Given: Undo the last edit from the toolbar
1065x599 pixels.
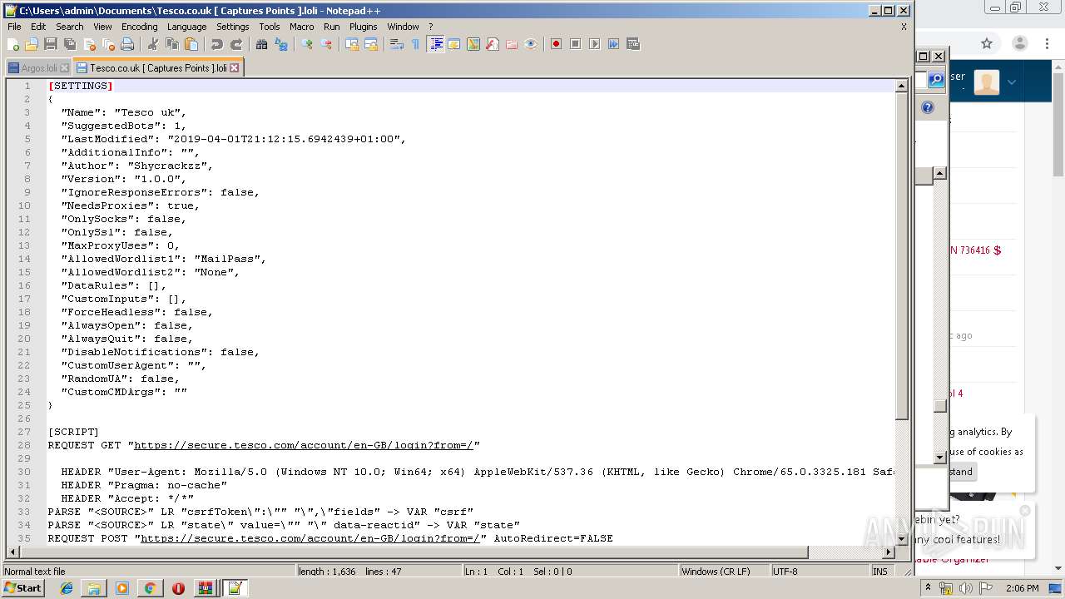Looking at the screenshot, I should coord(217,44).
